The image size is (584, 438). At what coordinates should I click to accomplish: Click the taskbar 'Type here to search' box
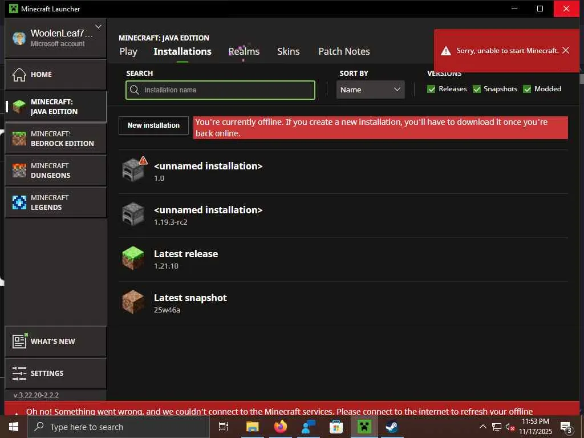coord(119,427)
